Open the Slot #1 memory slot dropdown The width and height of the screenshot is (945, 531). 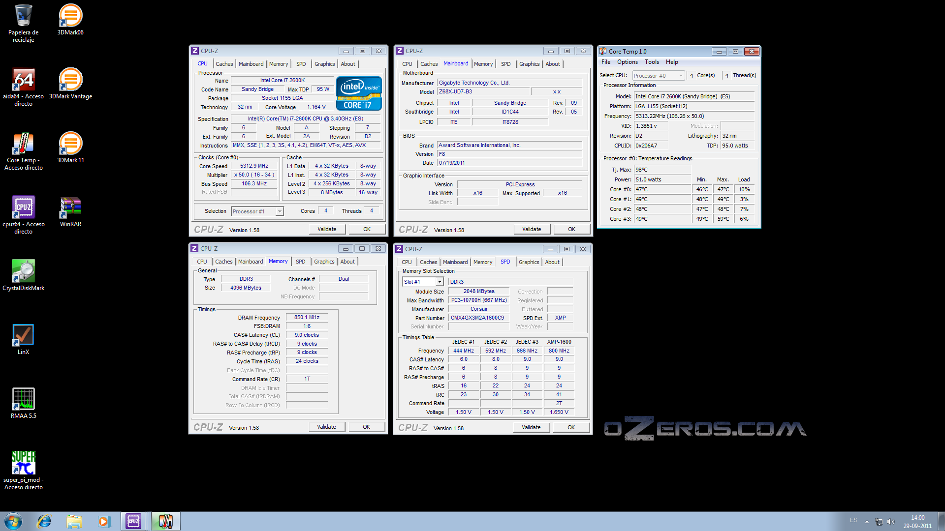click(423, 282)
